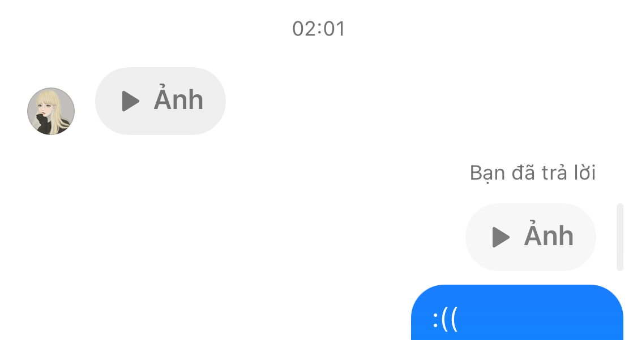View profile from the anime portrait icon
633x340 pixels.
pyautogui.click(x=51, y=111)
